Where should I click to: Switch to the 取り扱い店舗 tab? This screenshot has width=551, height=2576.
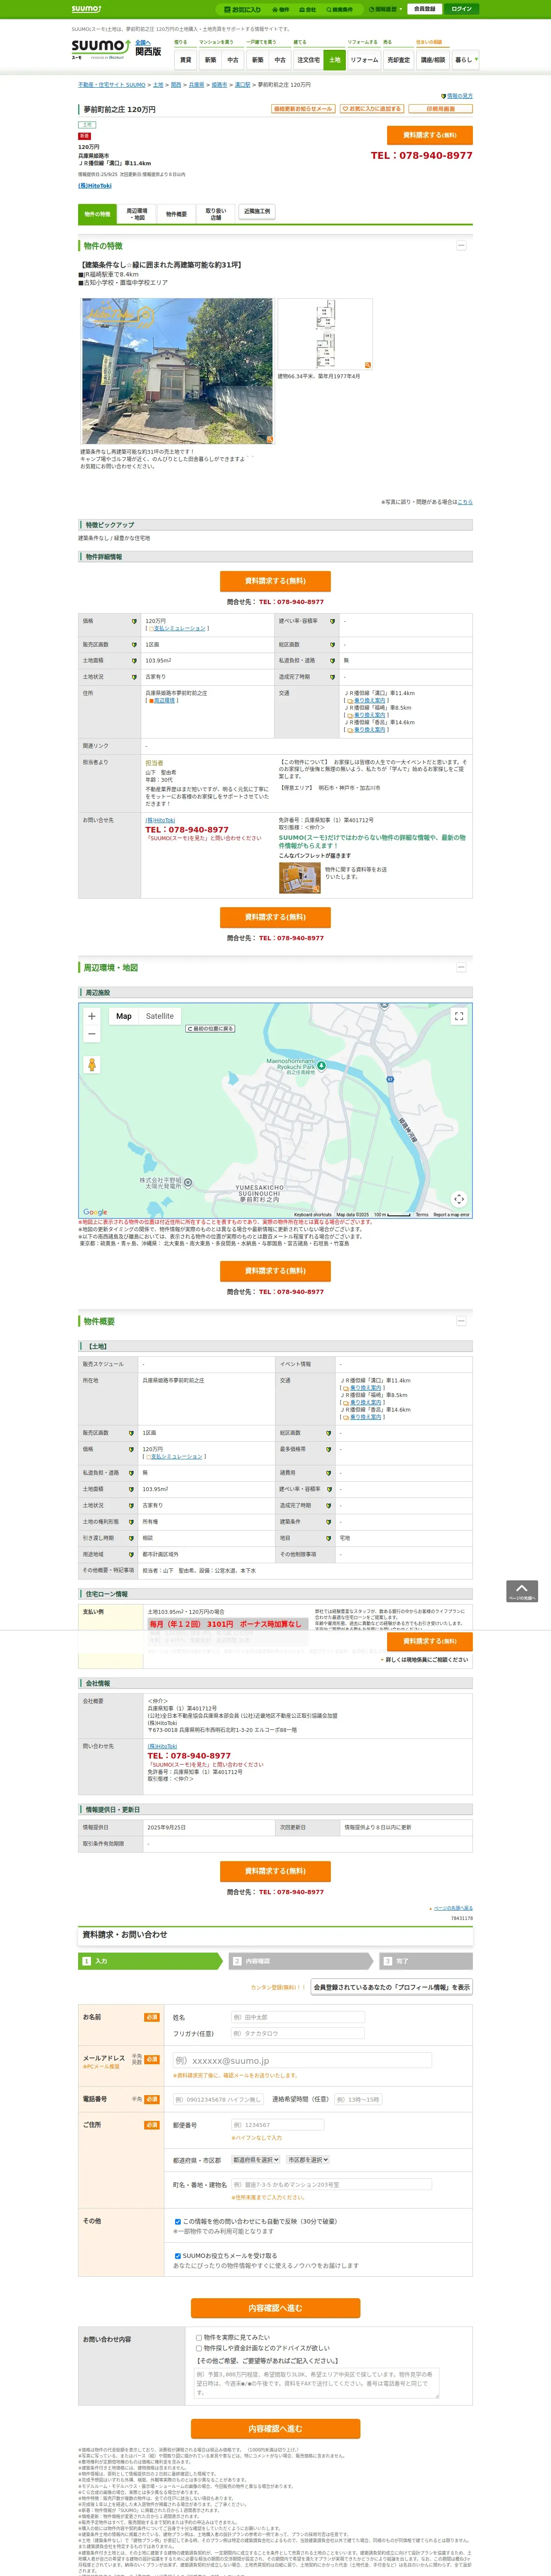[215, 214]
